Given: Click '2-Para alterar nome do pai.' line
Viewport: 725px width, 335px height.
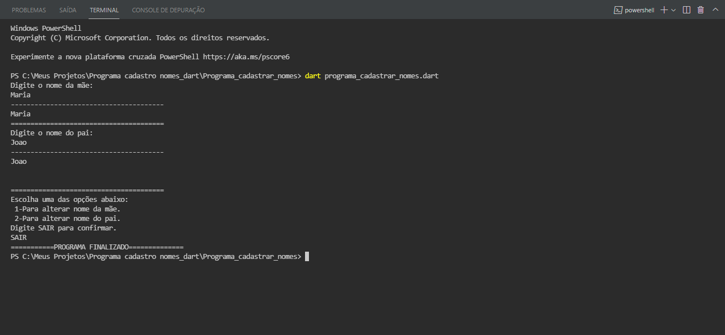Looking at the screenshot, I should 67,219.
